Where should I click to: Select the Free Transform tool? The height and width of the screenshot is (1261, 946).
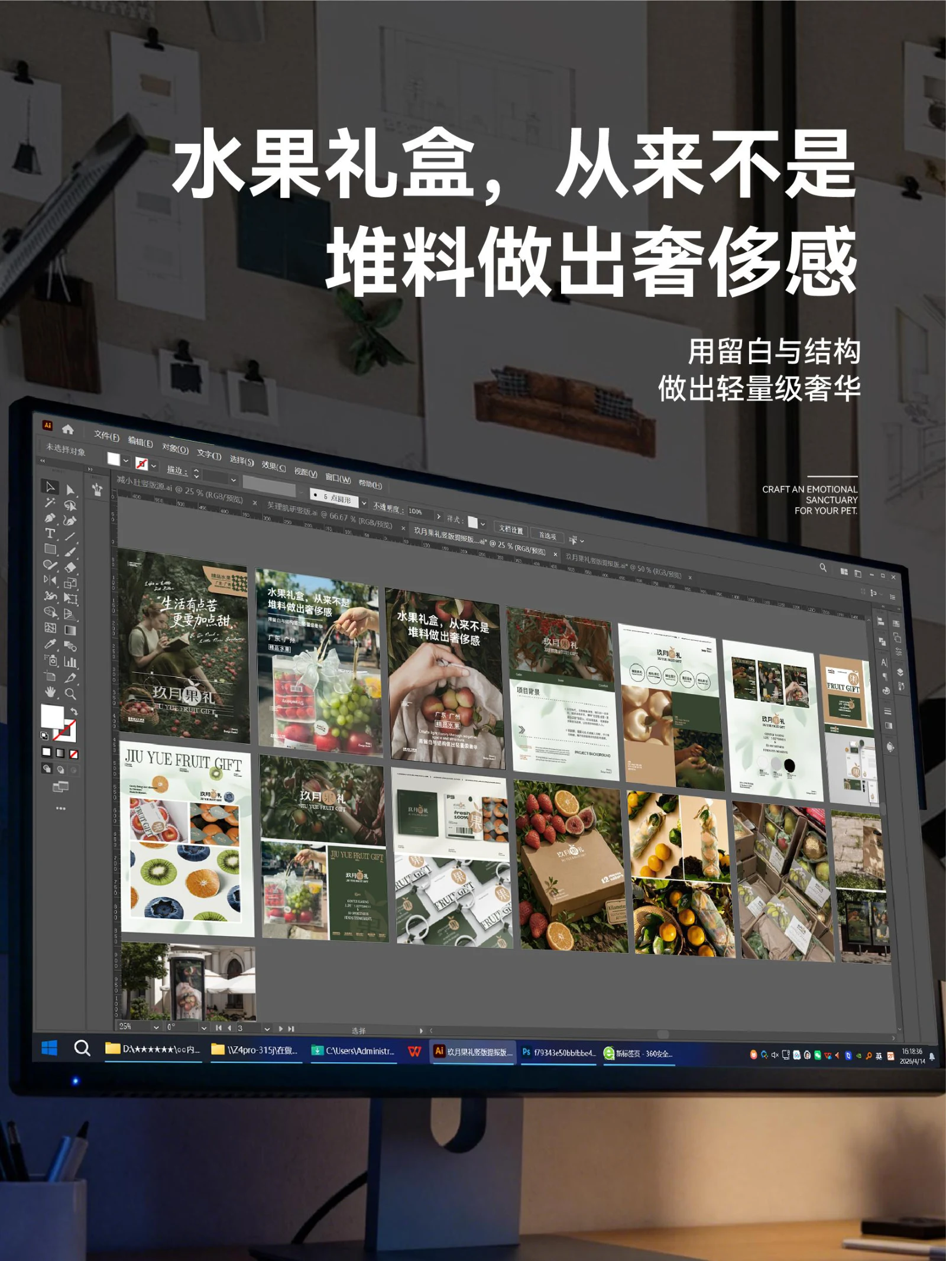tap(70, 598)
